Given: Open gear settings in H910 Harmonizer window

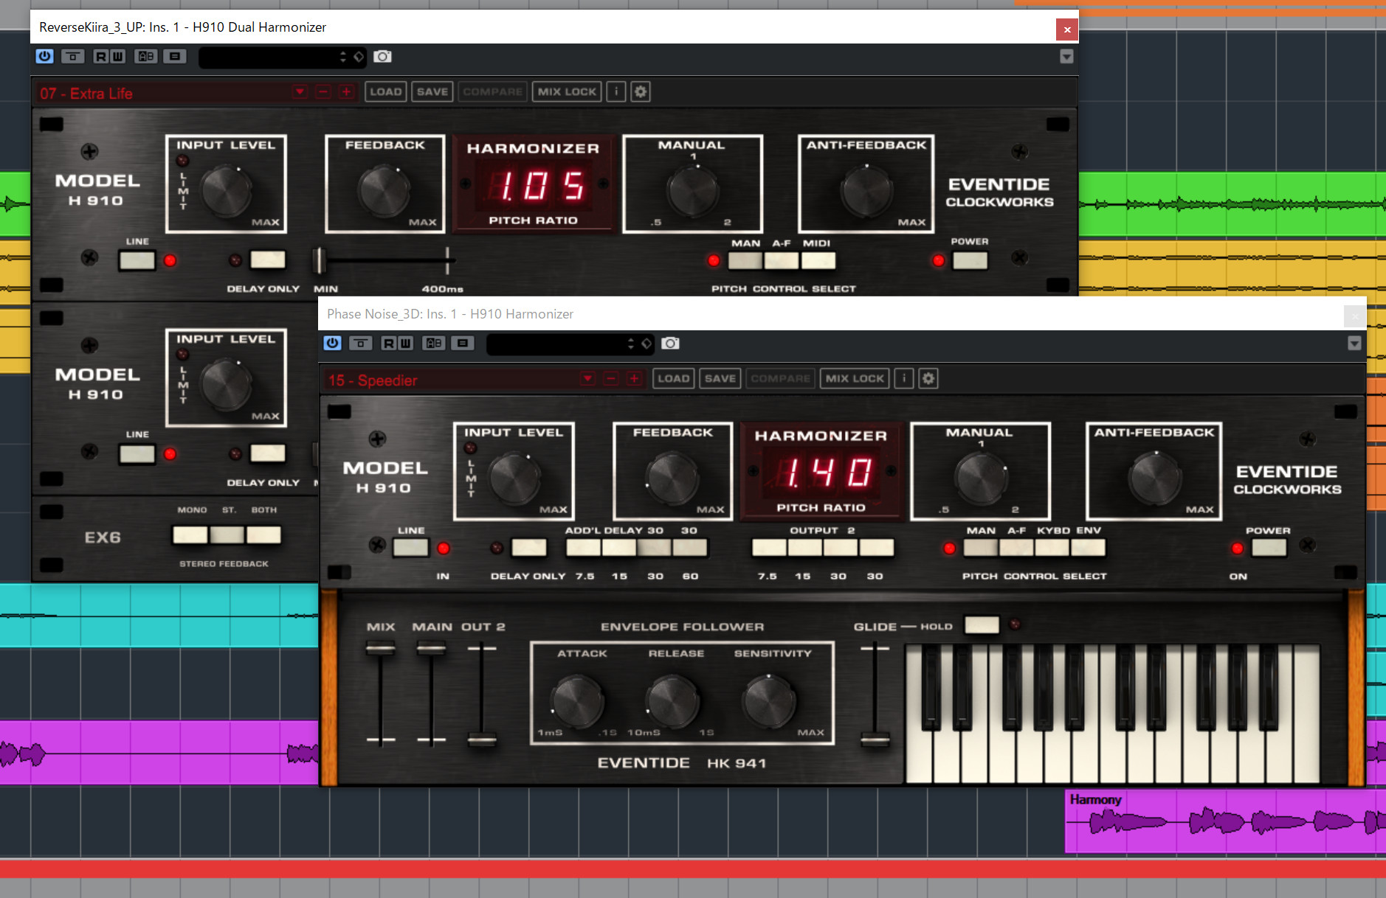Looking at the screenshot, I should (x=928, y=379).
